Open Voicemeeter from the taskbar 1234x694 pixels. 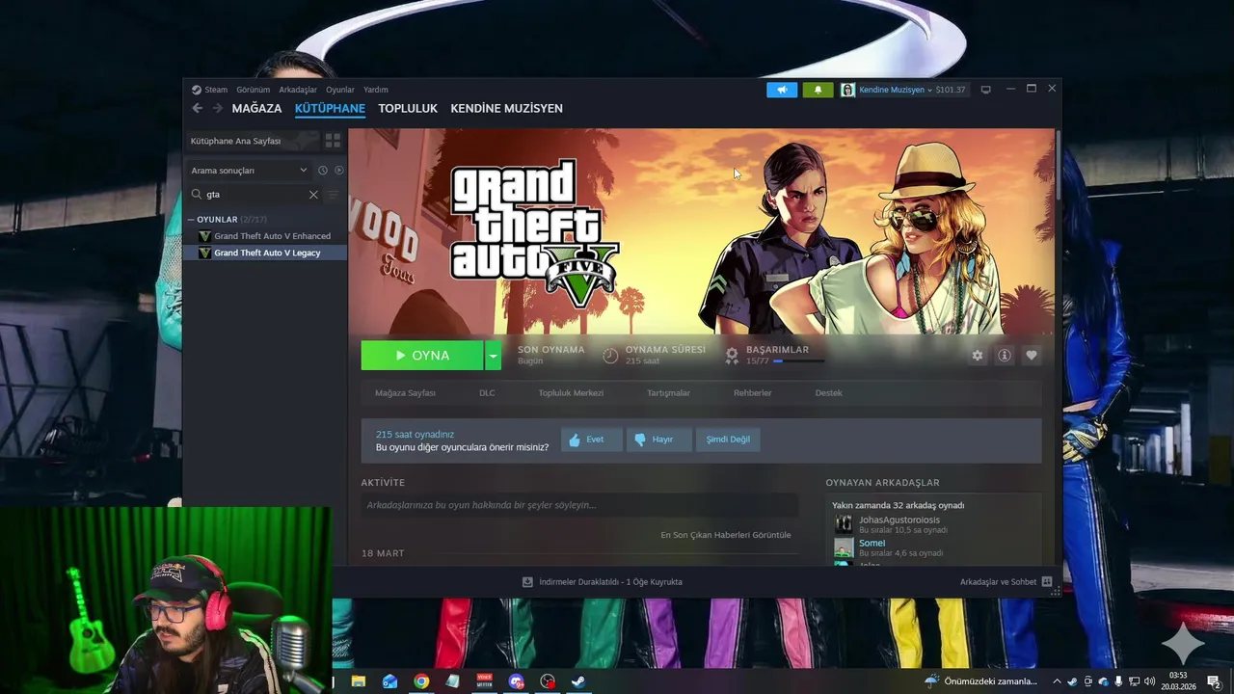485,681
